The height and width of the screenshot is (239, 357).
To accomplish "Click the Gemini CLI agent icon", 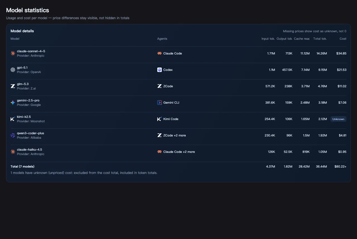I will [x=160, y=103].
